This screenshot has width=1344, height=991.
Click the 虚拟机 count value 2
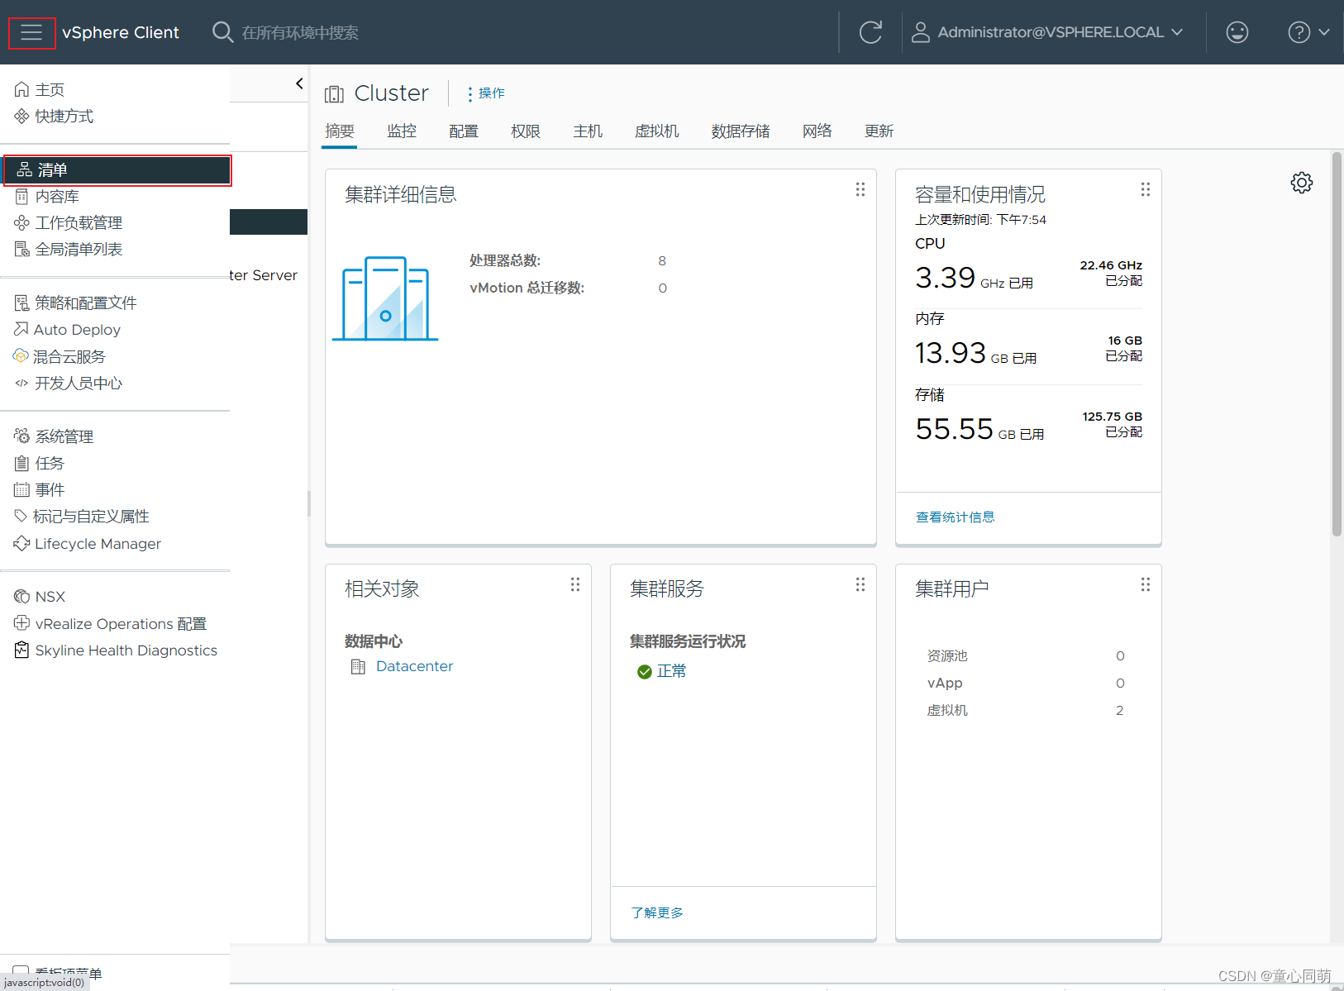(1120, 711)
